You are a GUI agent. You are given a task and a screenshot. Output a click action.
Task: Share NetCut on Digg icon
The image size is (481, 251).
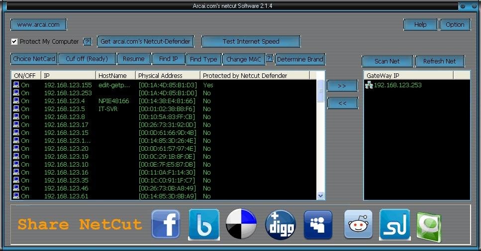(x=281, y=225)
